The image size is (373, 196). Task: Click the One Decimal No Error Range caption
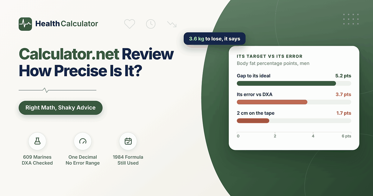[x=83, y=160]
